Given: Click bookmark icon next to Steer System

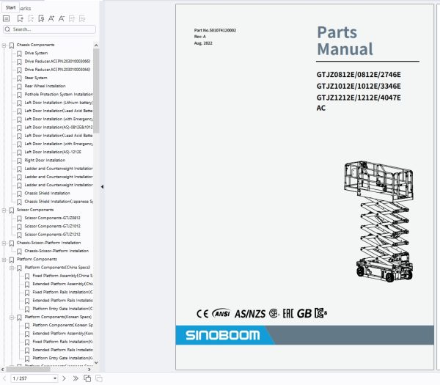Looking at the screenshot, I should tap(19, 78).
